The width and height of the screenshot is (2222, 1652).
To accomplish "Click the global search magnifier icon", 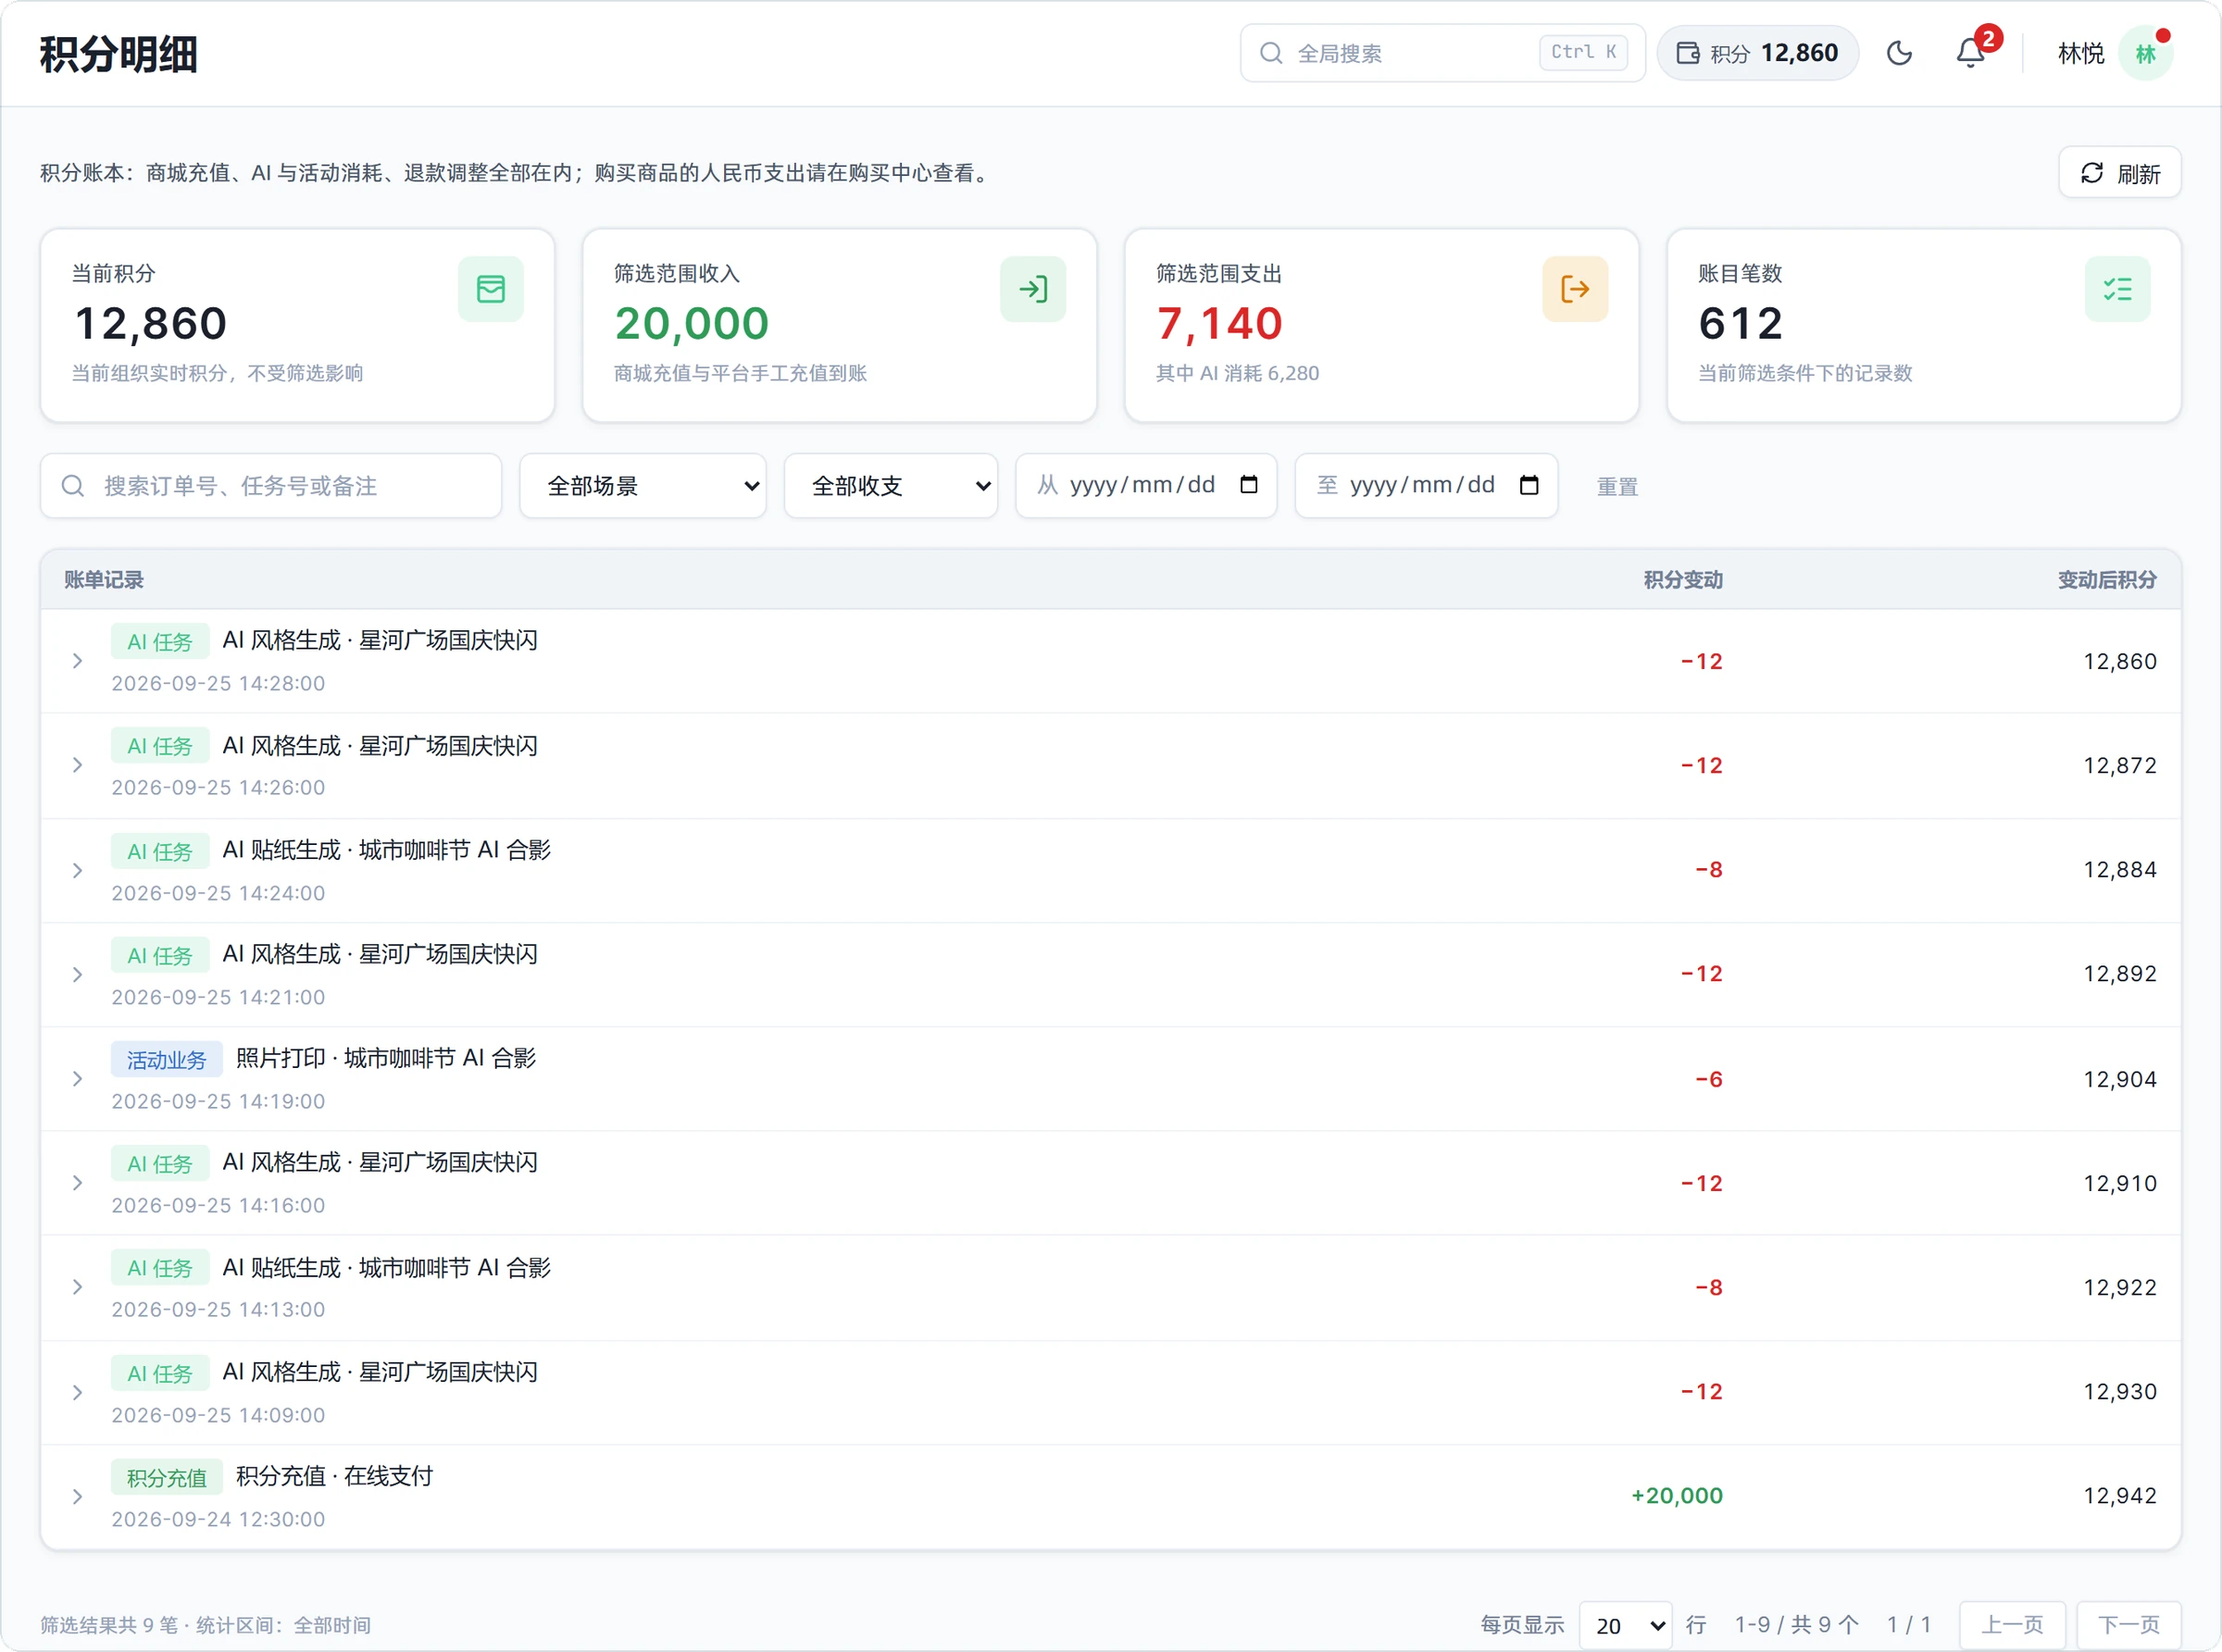I will pos(1270,53).
